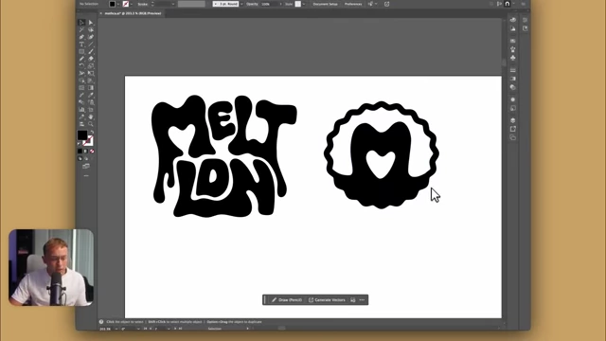Select the Type tool

(x=81, y=45)
